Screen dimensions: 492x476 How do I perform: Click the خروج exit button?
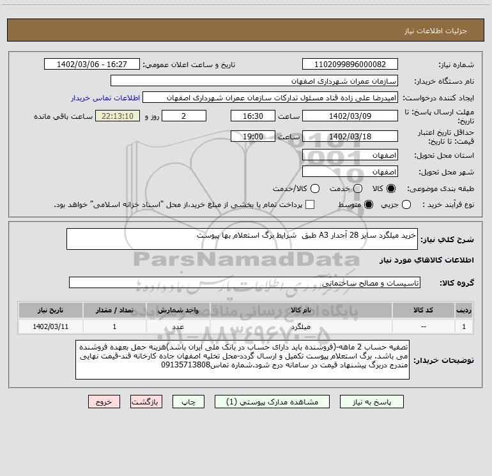(104, 402)
